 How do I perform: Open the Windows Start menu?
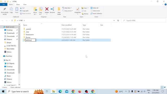pos(3,91)
